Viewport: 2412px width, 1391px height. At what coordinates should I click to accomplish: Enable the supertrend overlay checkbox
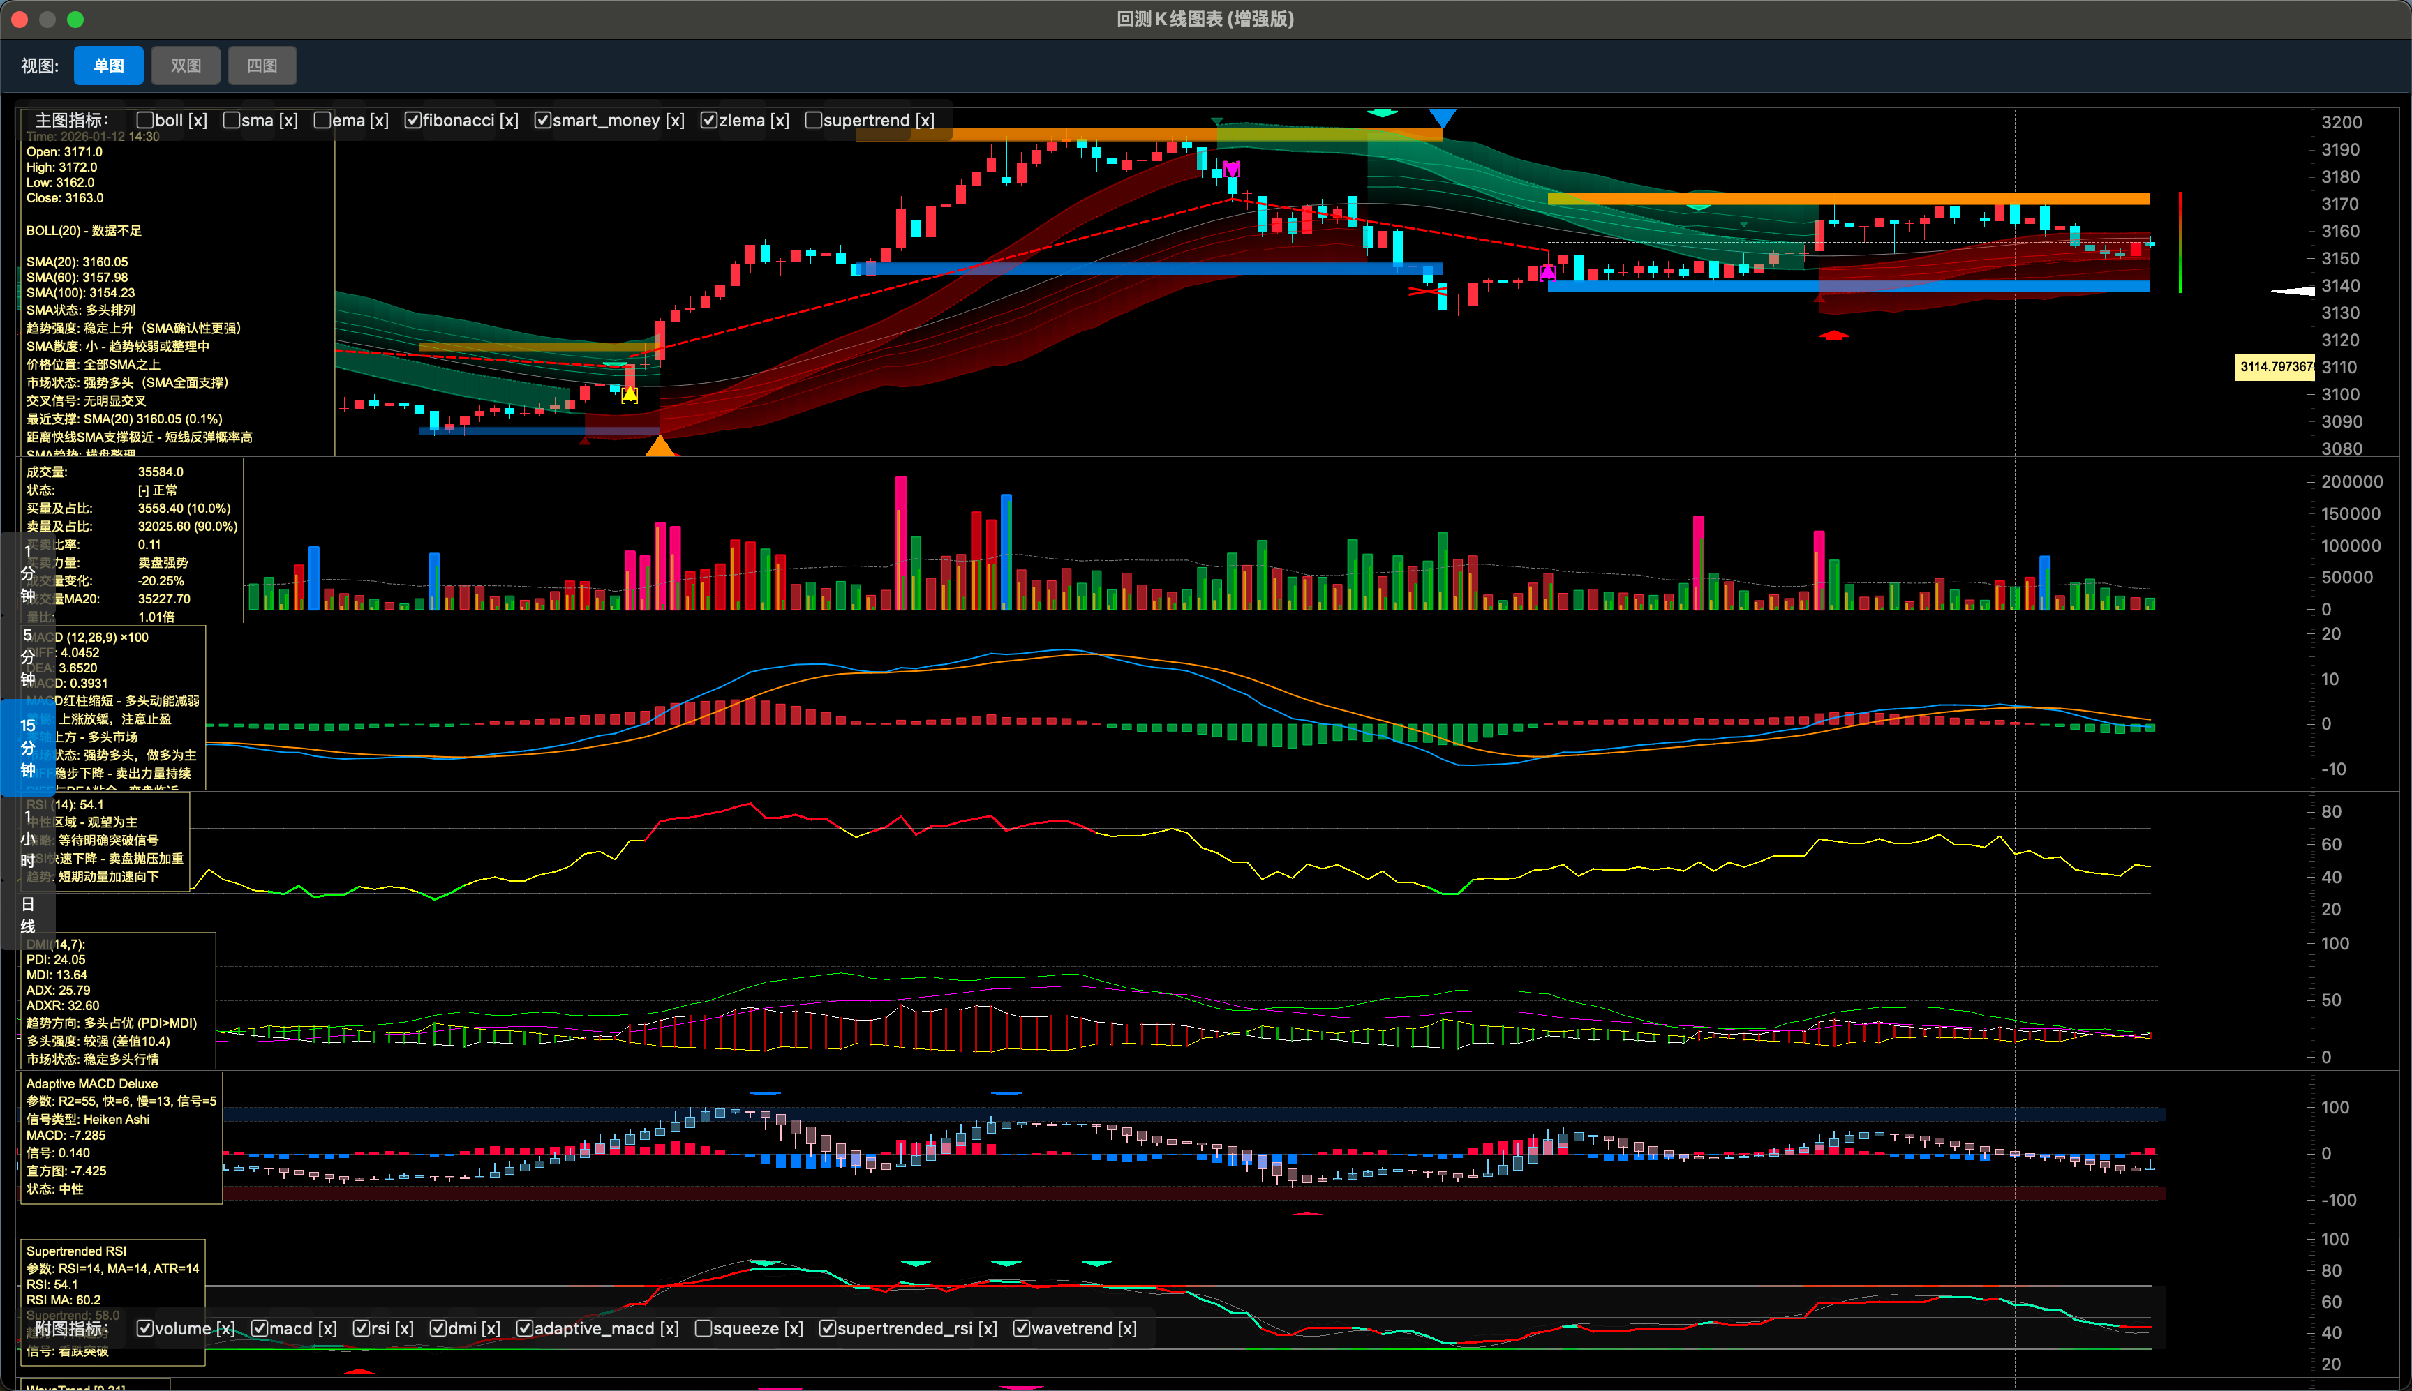813,121
